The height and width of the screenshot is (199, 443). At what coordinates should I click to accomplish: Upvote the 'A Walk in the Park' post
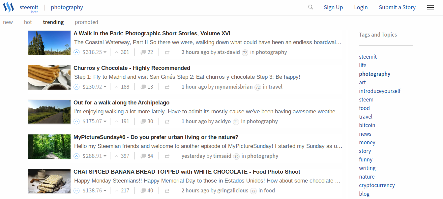pyautogui.click(x=76, y=52)
